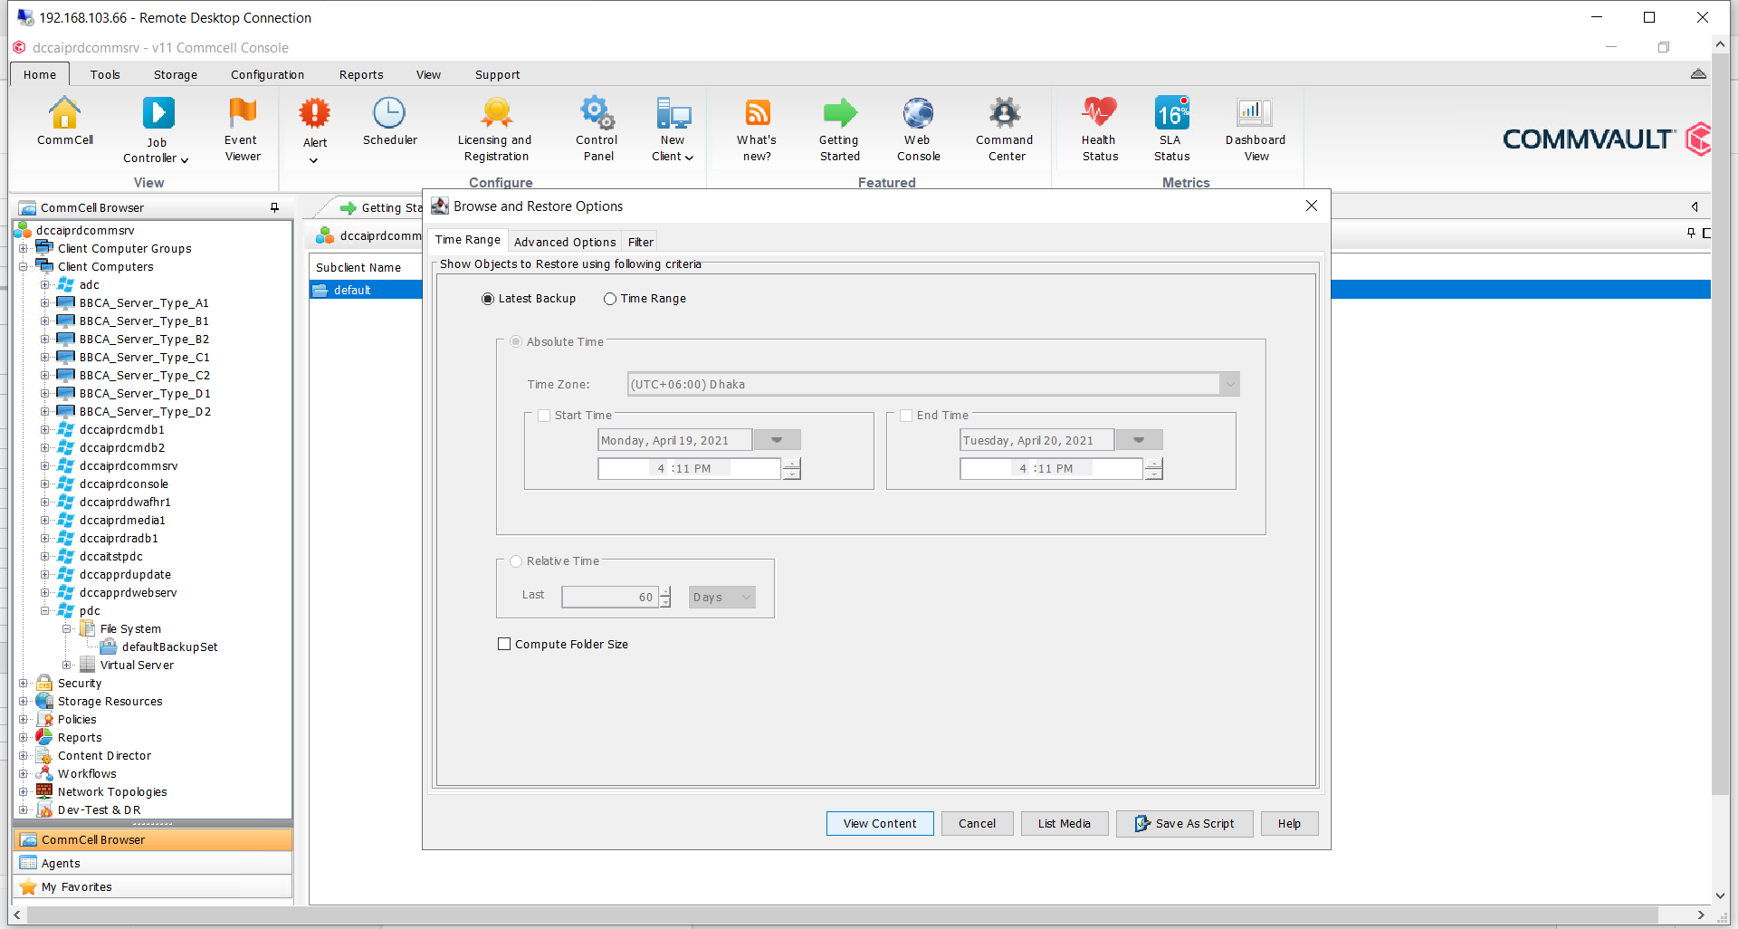This screenshot has width=1738, height=929.
Task: Open the Start Time date picker dropdown
Action: coord(777,440)
